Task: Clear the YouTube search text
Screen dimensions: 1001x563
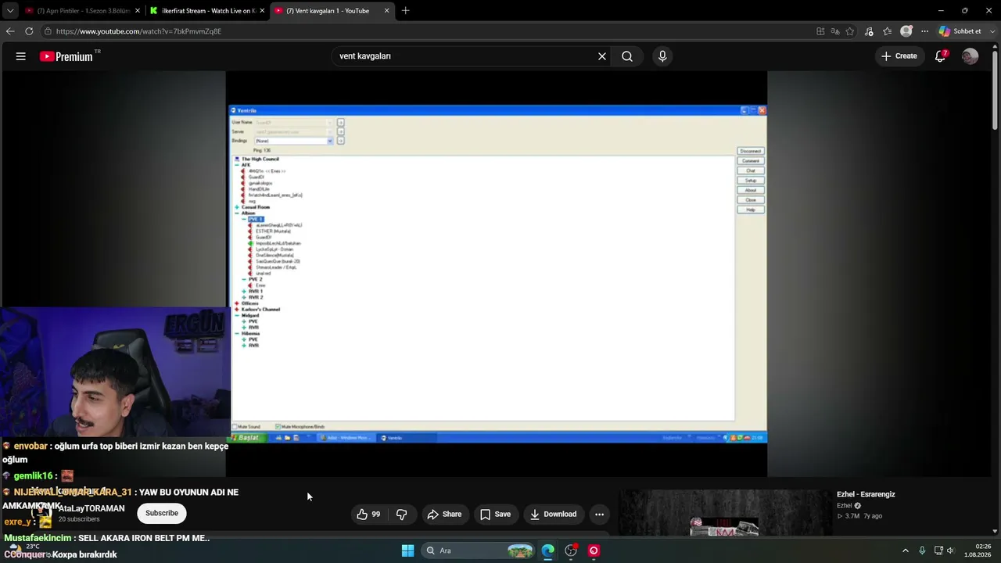Action: 602,56
